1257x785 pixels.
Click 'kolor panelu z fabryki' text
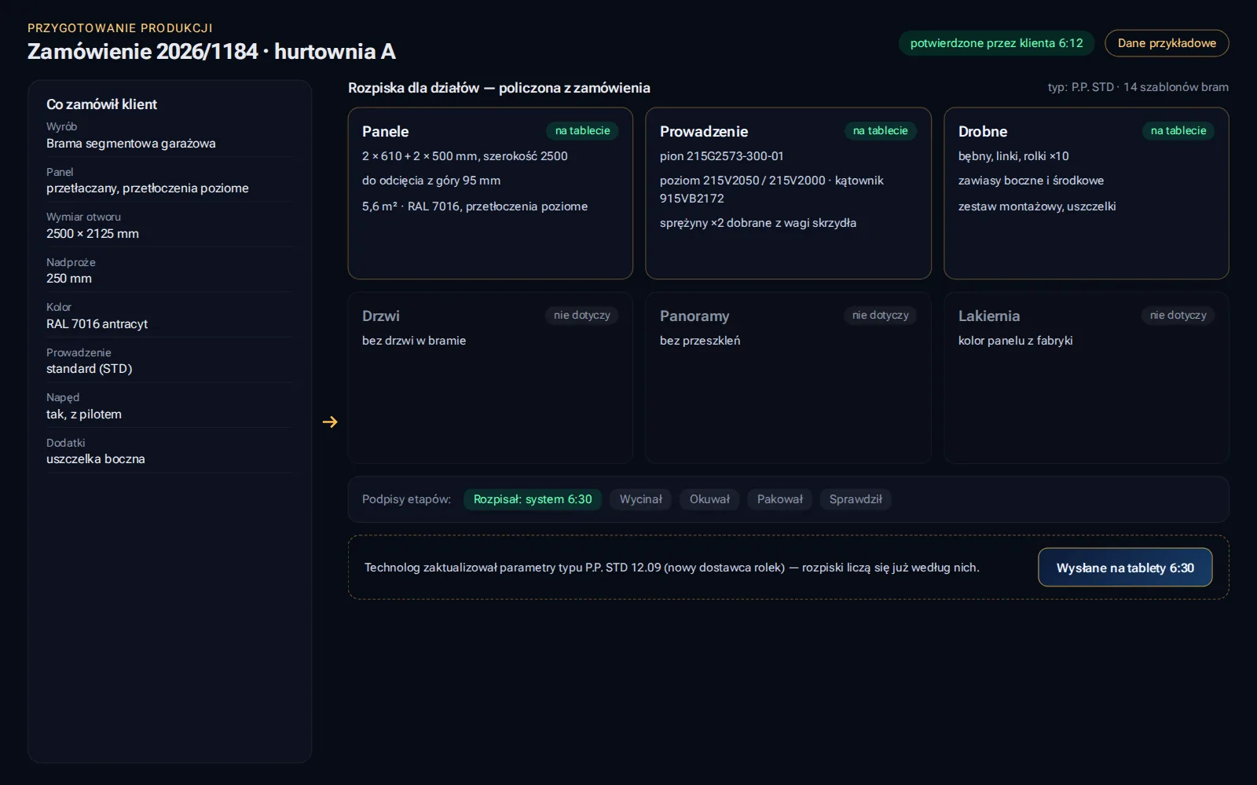pos(1015,341)
